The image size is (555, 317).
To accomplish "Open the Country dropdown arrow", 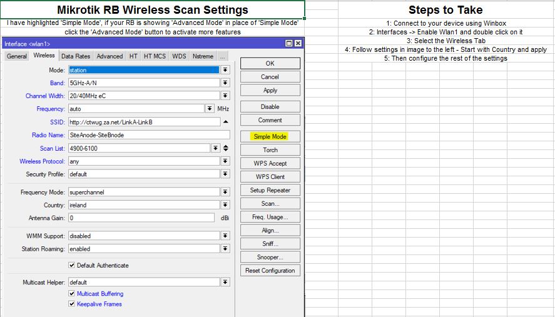I will pos(225,205).
